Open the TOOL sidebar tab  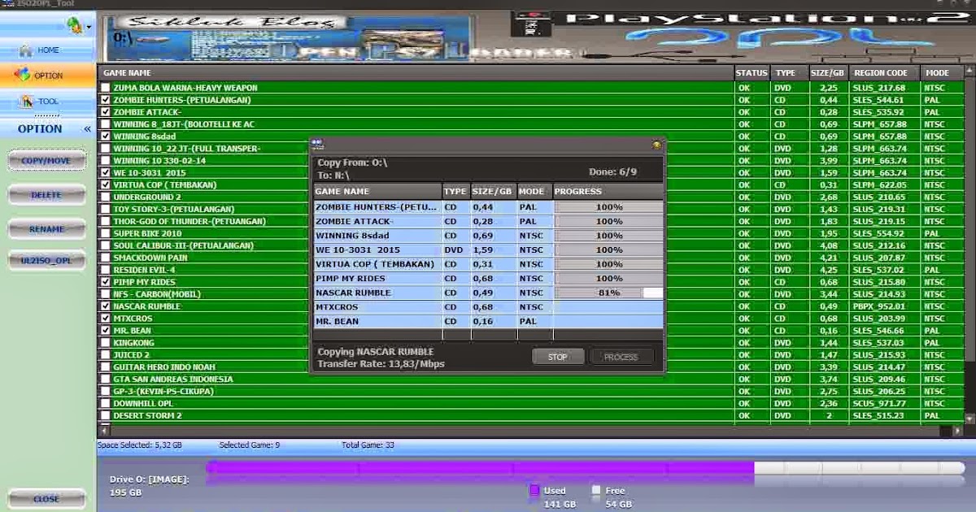pyautogui.click(x=47, y=101)
